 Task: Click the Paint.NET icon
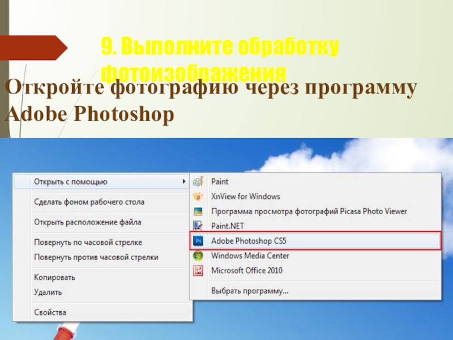point(198,226)
